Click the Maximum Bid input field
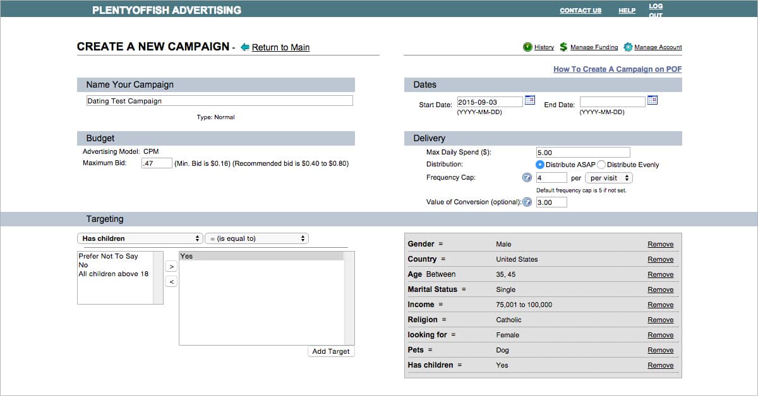The image size is (758, 396). point(157,163)
